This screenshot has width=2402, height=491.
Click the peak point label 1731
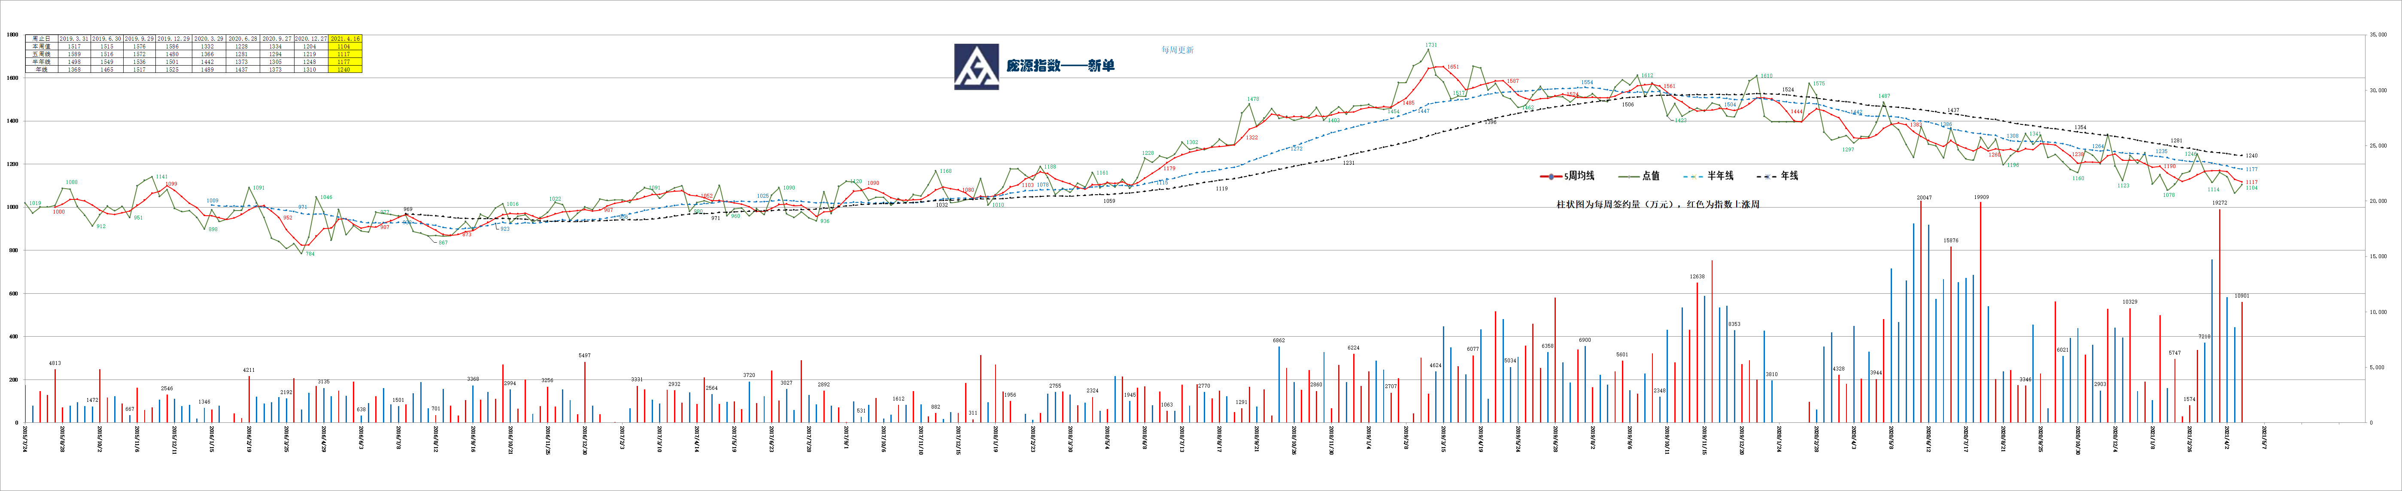1431,45
